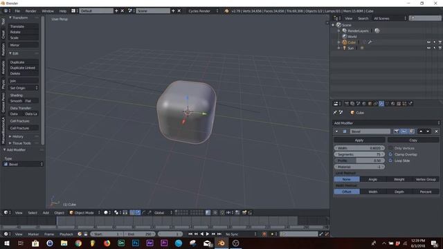Viewport: 443px width, 249px height.
Task: Toggle Bevel modifier edit mode display icon
Action: 412,131
